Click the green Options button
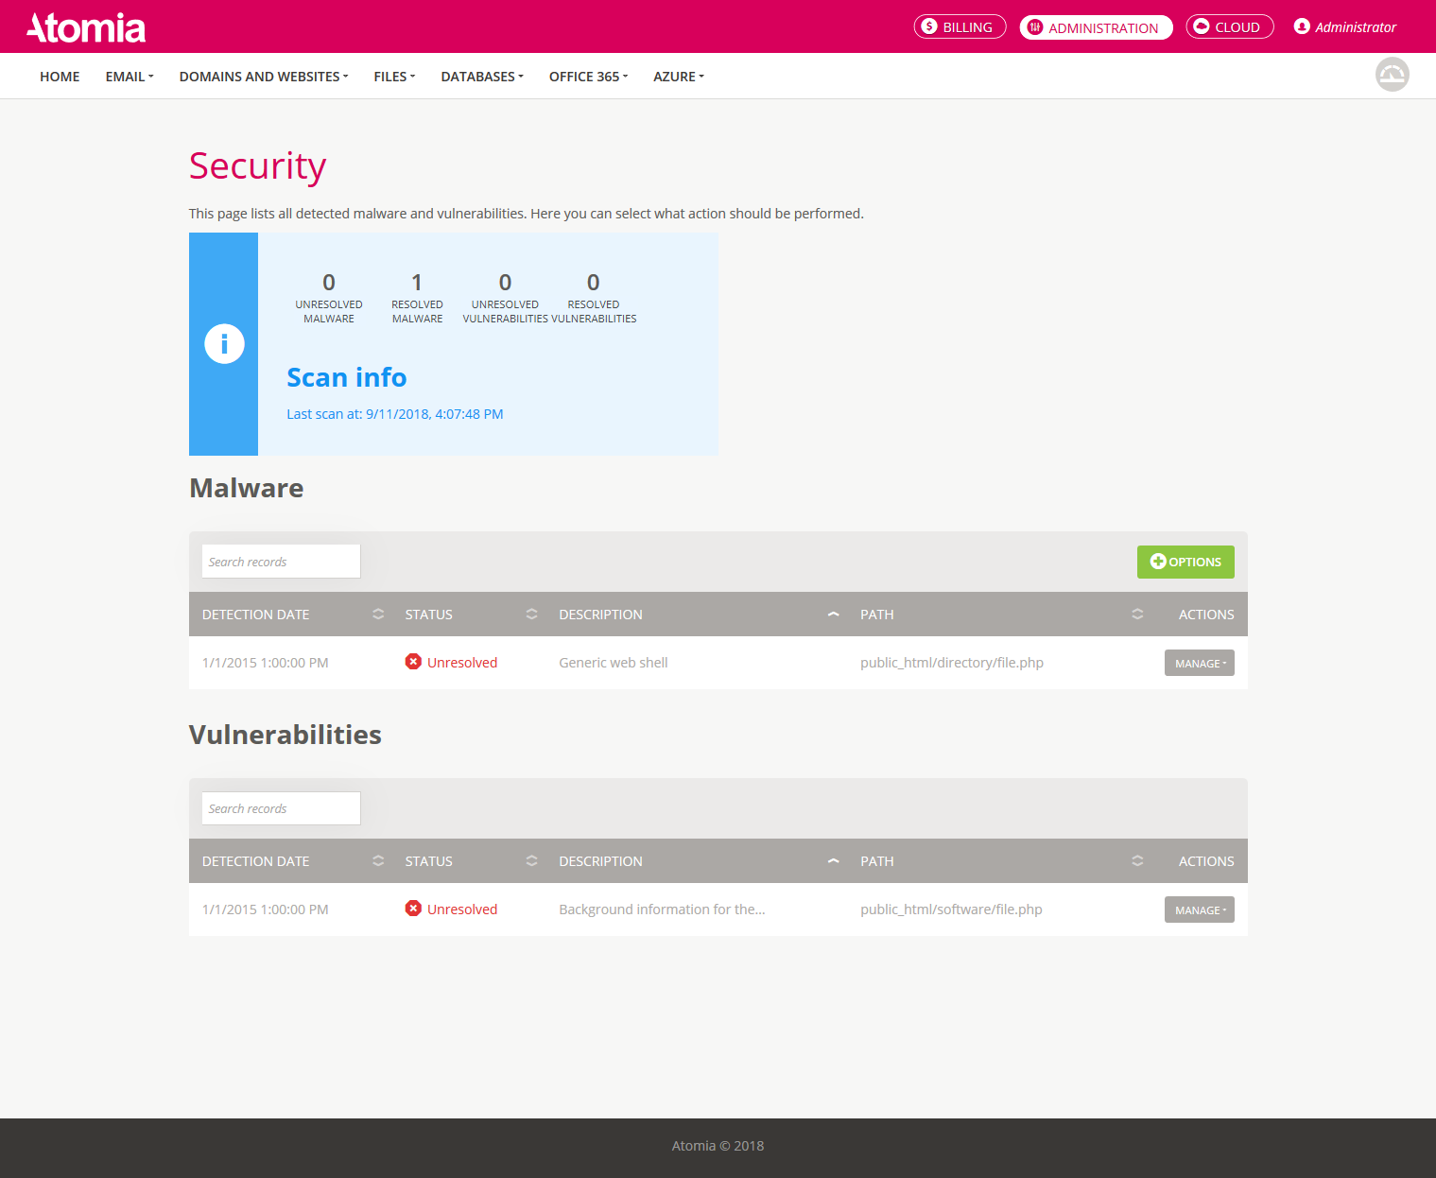 coord(1185,562)
